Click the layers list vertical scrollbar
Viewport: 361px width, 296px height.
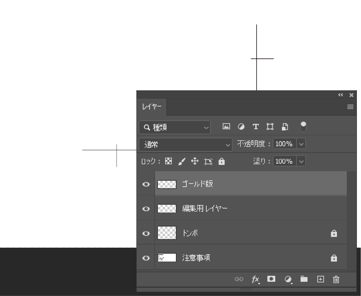tap(351, 220)
